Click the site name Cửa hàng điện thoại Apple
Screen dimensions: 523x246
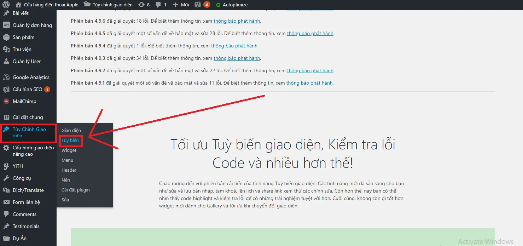(x=51, y=5)
